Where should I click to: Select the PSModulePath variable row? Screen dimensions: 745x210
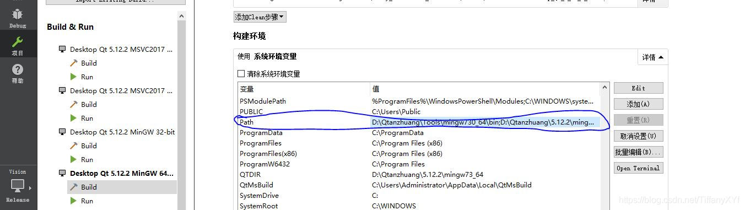418,101
